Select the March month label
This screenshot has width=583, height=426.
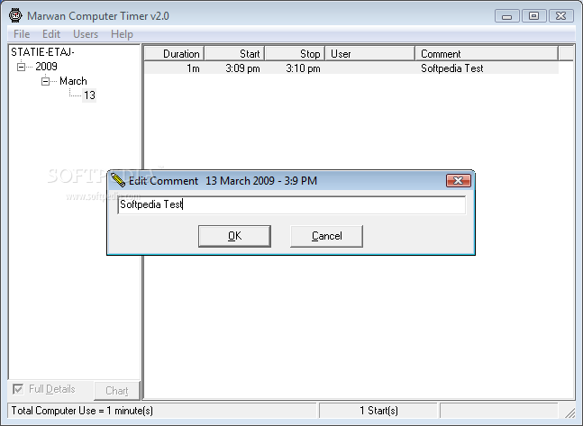(73, 81)
